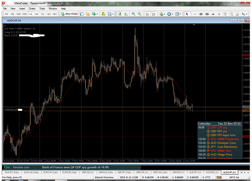
Task: Switch to the AUDNZD,H1 chart tab
Action: click(212, 172)
